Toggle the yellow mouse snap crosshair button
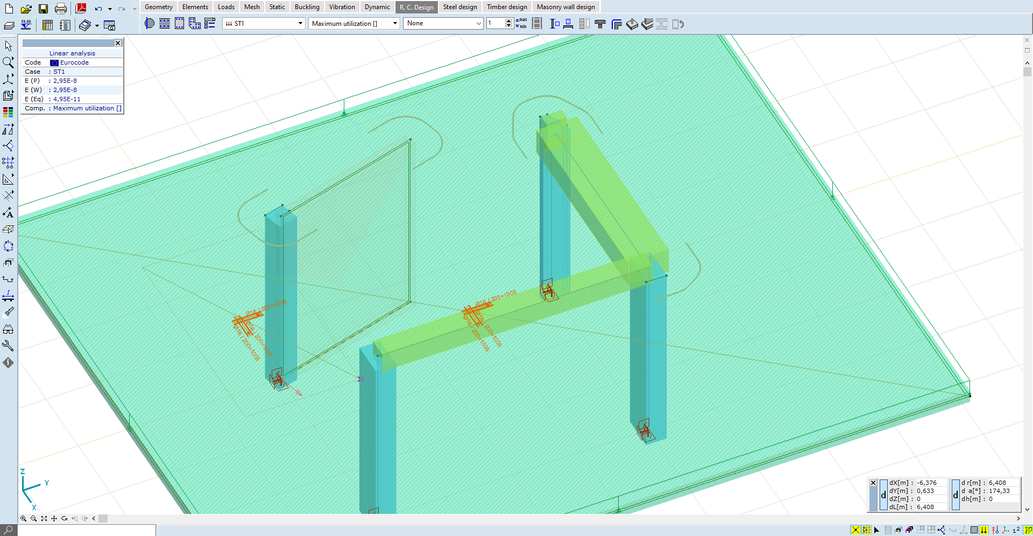 (855, 530)
